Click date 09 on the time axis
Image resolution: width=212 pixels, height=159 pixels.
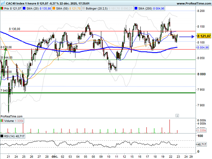[101, 156]
